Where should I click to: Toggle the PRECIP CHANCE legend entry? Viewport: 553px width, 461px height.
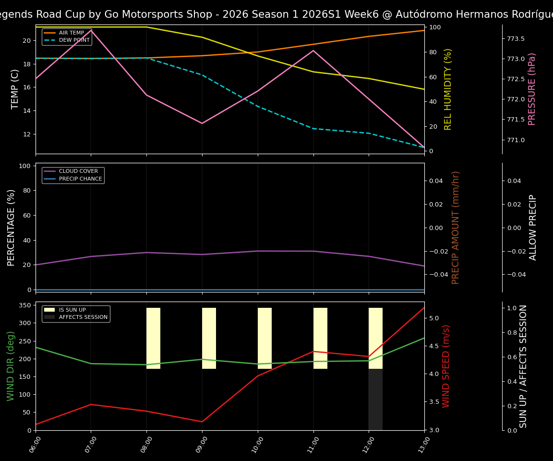pyautogui.click(x=81, y=178)
